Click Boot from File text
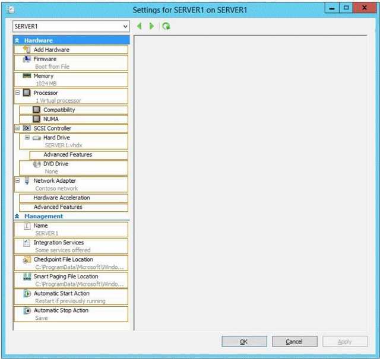Screen dimensions: 380x359 point(52,66)
